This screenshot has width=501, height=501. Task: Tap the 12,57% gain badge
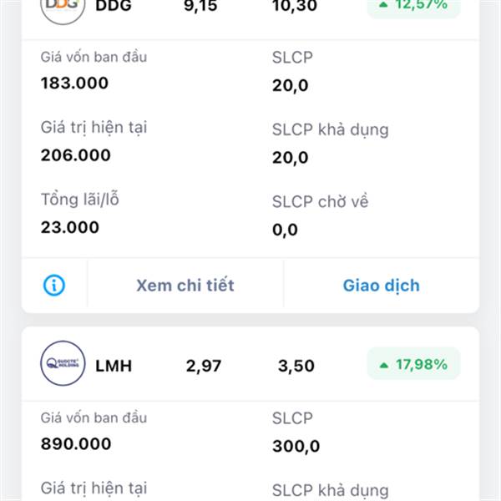coord(414,7)
